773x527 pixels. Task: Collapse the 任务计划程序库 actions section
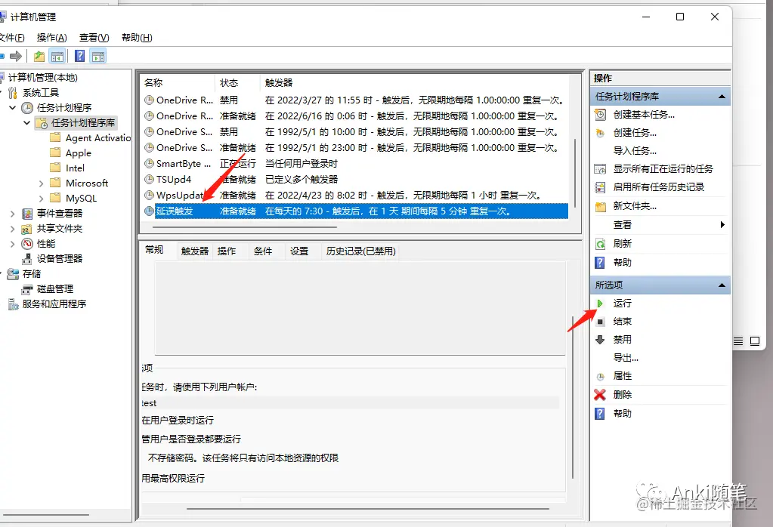[722, 97]
